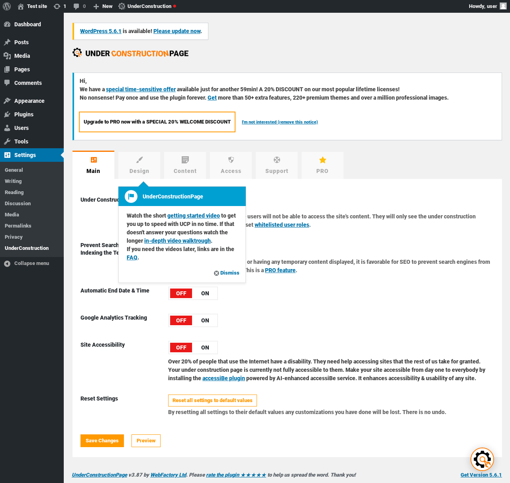Open the Test site home icon
The height and width of the screenshot is (483, 510).
tap(21, 6)
